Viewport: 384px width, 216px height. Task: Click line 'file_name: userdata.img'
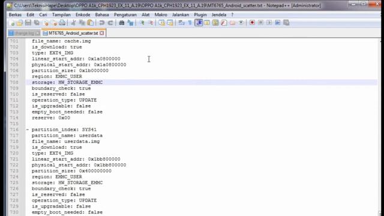[65, 142]
